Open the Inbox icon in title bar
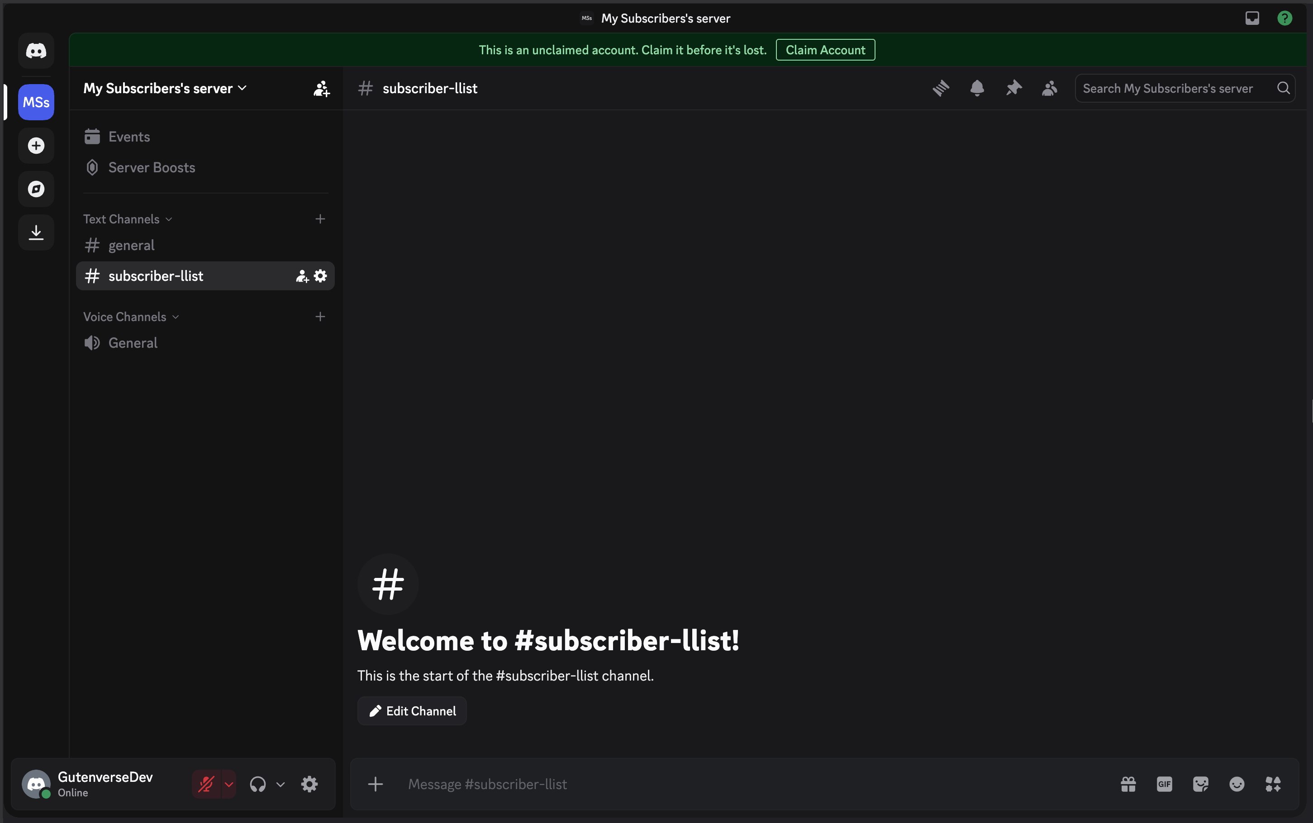Screen dimensions: 1313x823 1252,18
